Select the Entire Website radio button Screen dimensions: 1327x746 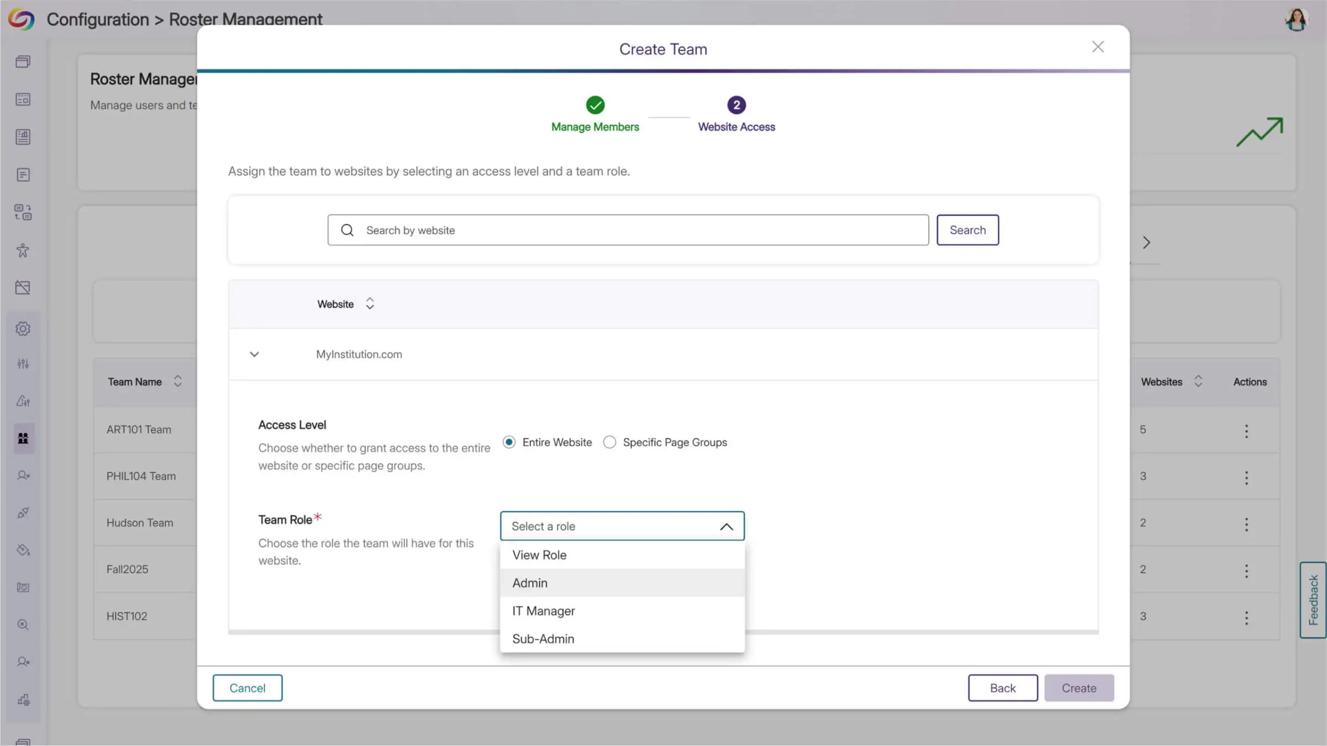coord(509,442)
